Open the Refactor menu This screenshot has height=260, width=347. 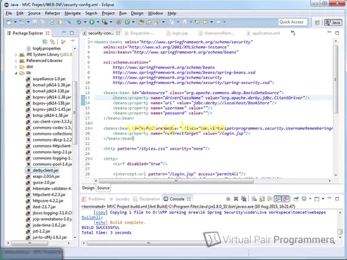(52, 14)
